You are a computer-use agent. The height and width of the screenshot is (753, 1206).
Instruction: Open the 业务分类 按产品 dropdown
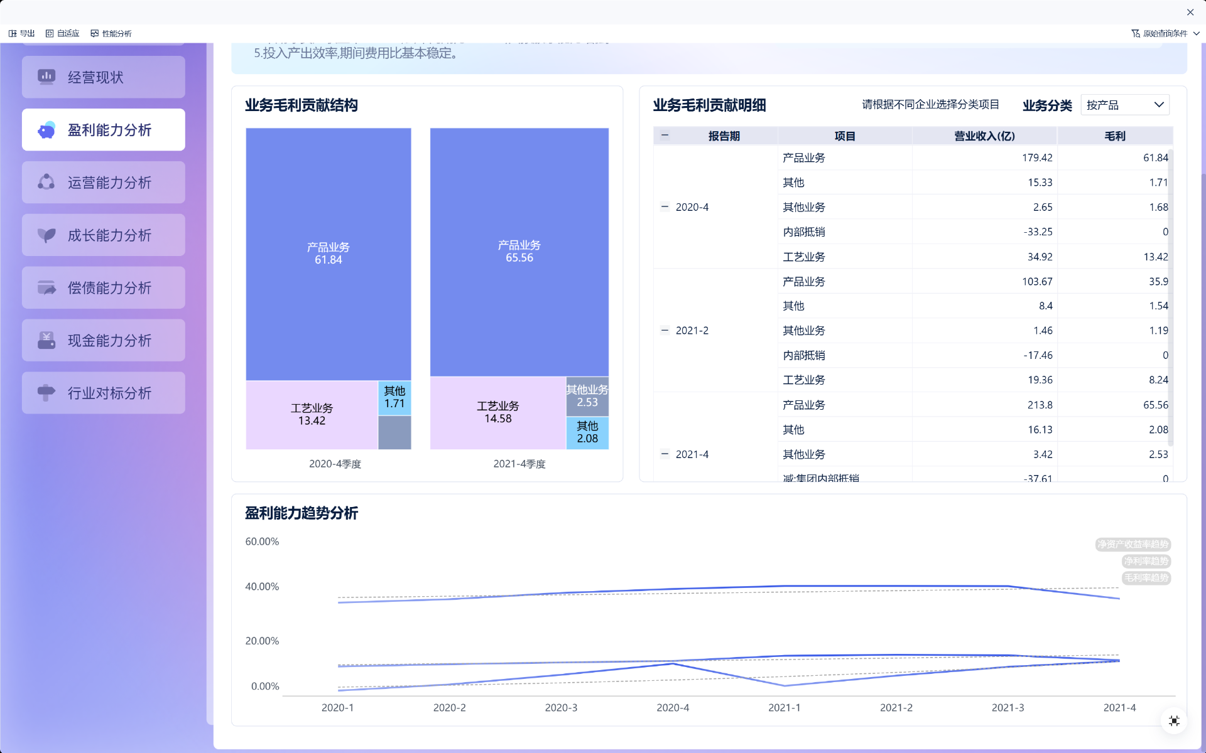(x=1124, y=105)
